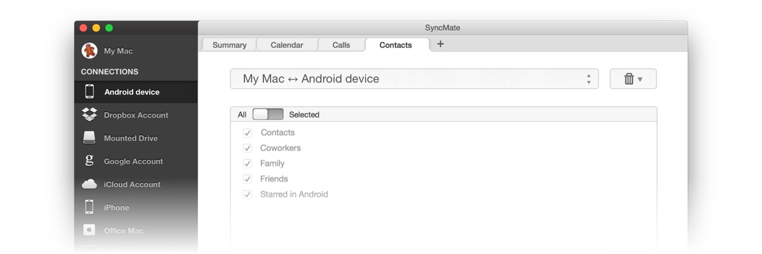Toggle the Starred in Android checkbox
This screenshot has height=254, width=762.
(x=248, y=194)
